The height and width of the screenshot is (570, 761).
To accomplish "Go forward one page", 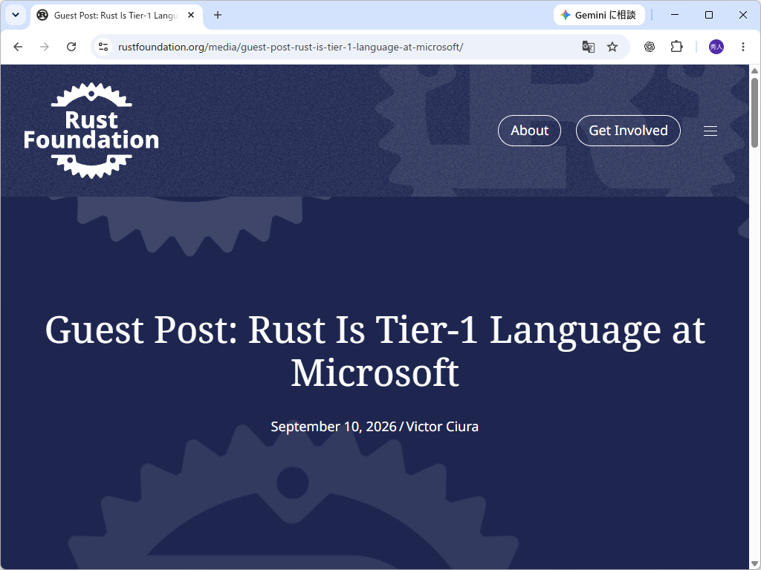I will point(44,47).
